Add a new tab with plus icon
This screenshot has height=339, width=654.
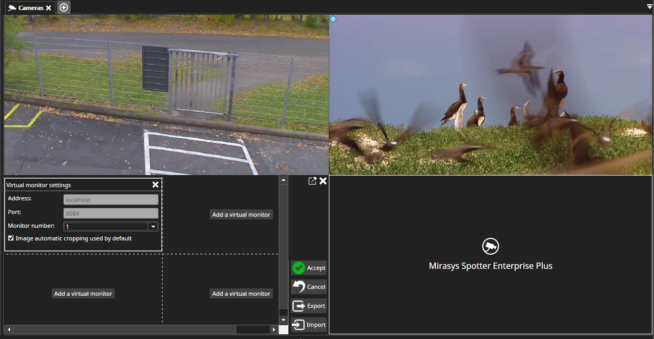[x=64, y=7]
